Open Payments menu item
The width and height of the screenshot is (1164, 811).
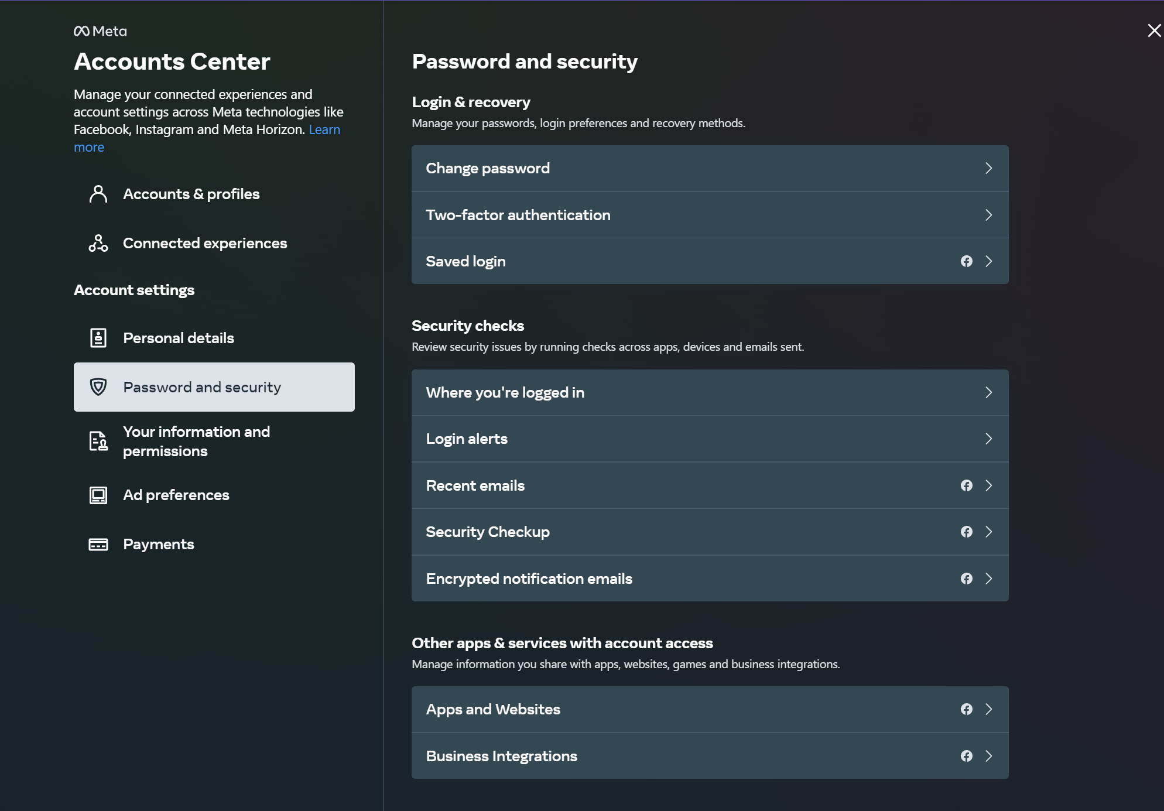[214, 544]
